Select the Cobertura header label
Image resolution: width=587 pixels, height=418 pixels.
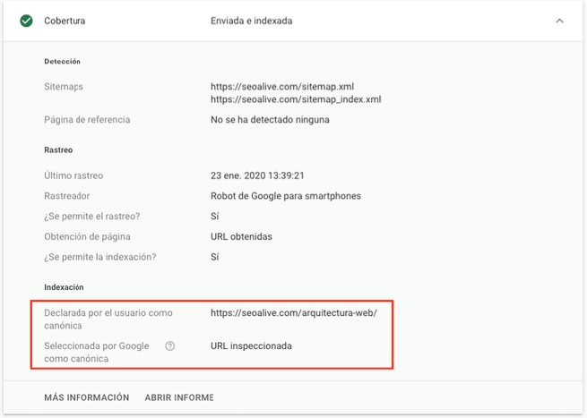[x=65, y=21]
